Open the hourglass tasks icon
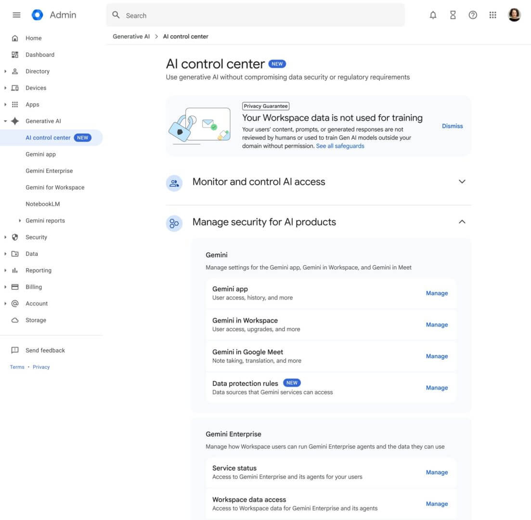 [x=453, y=15]
